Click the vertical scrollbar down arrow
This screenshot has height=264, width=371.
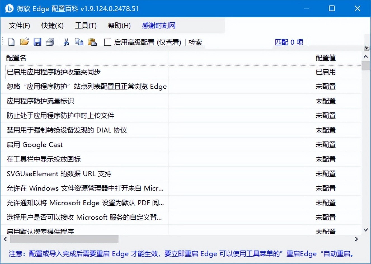(x=365, y=230)
